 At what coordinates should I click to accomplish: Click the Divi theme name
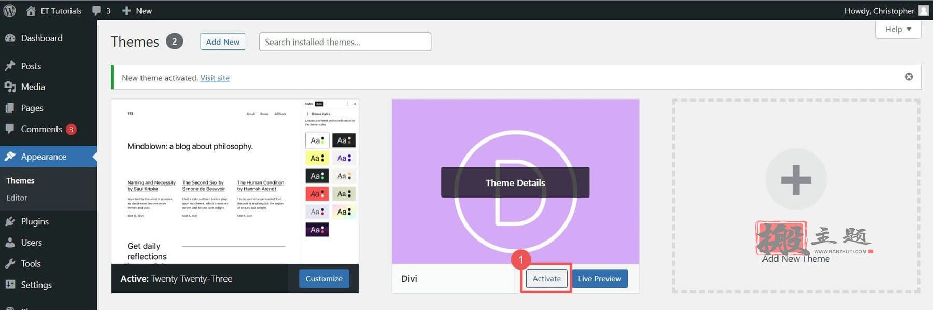tap(409, 278)
